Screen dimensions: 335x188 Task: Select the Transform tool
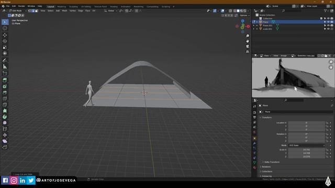[x=5, y=53]
